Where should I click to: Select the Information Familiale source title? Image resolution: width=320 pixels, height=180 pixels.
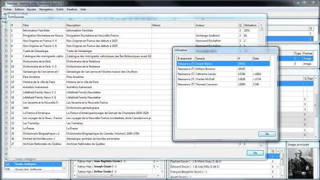pyautogui.click(x=36, y=30)
